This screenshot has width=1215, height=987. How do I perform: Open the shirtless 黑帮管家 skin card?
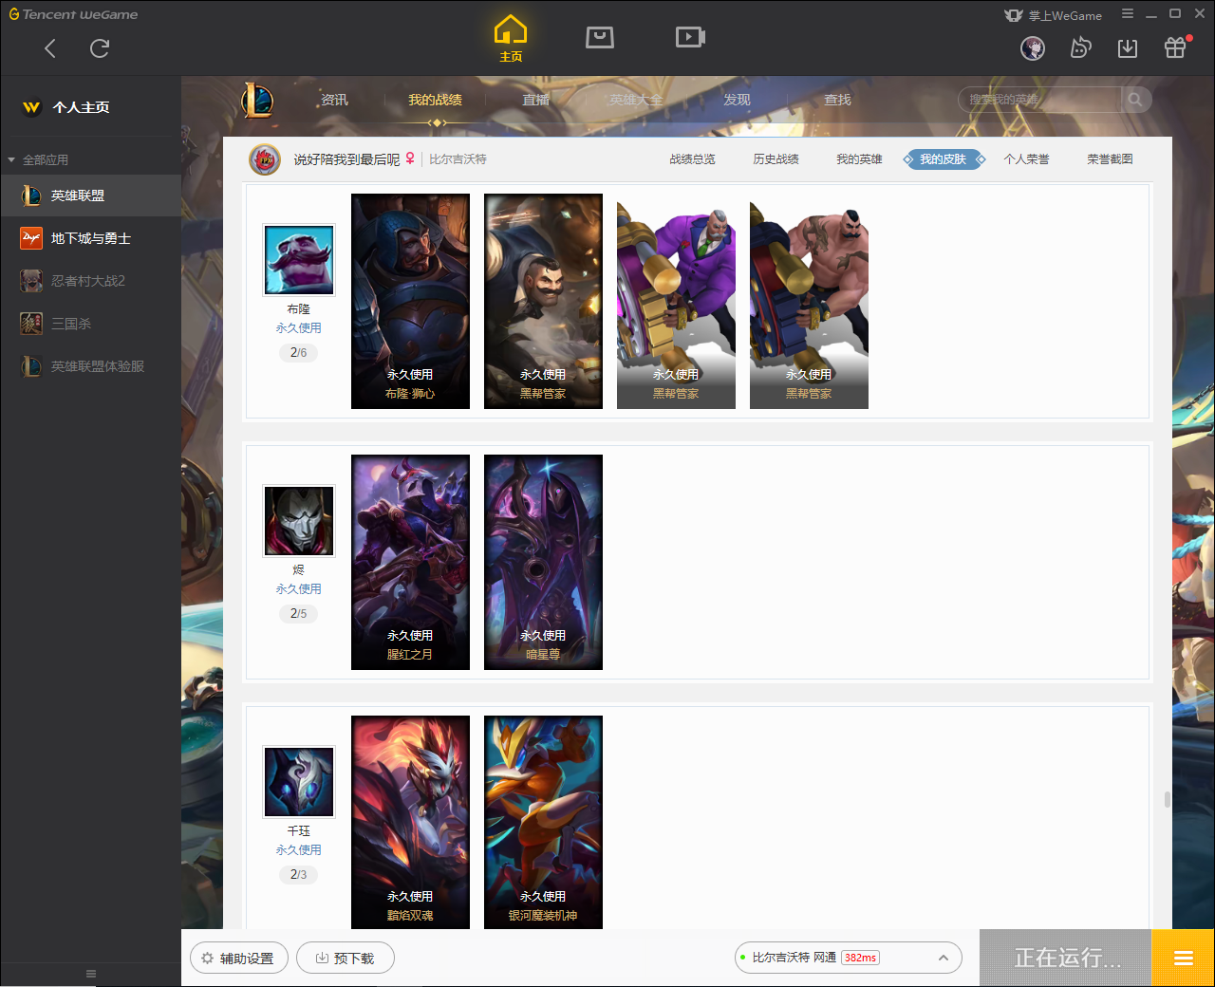pos(809,302)
